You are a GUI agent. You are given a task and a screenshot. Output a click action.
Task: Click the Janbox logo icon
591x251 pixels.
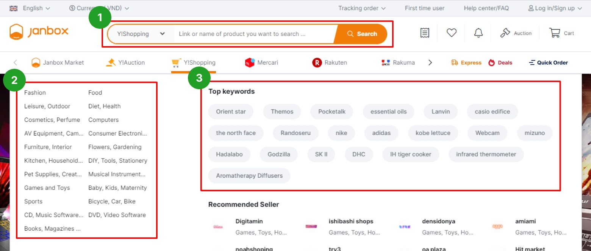pos(16,32)
